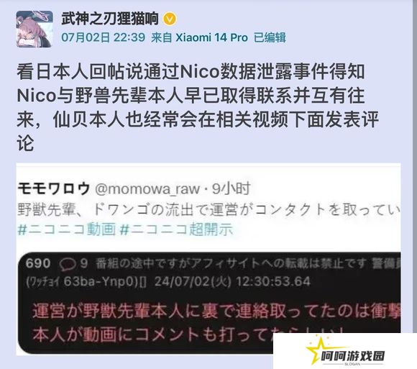Open the #ニコニコ超開示 hashtag
Image resolution: width=417 pixels, height=369 pixels.
point(177,229)
